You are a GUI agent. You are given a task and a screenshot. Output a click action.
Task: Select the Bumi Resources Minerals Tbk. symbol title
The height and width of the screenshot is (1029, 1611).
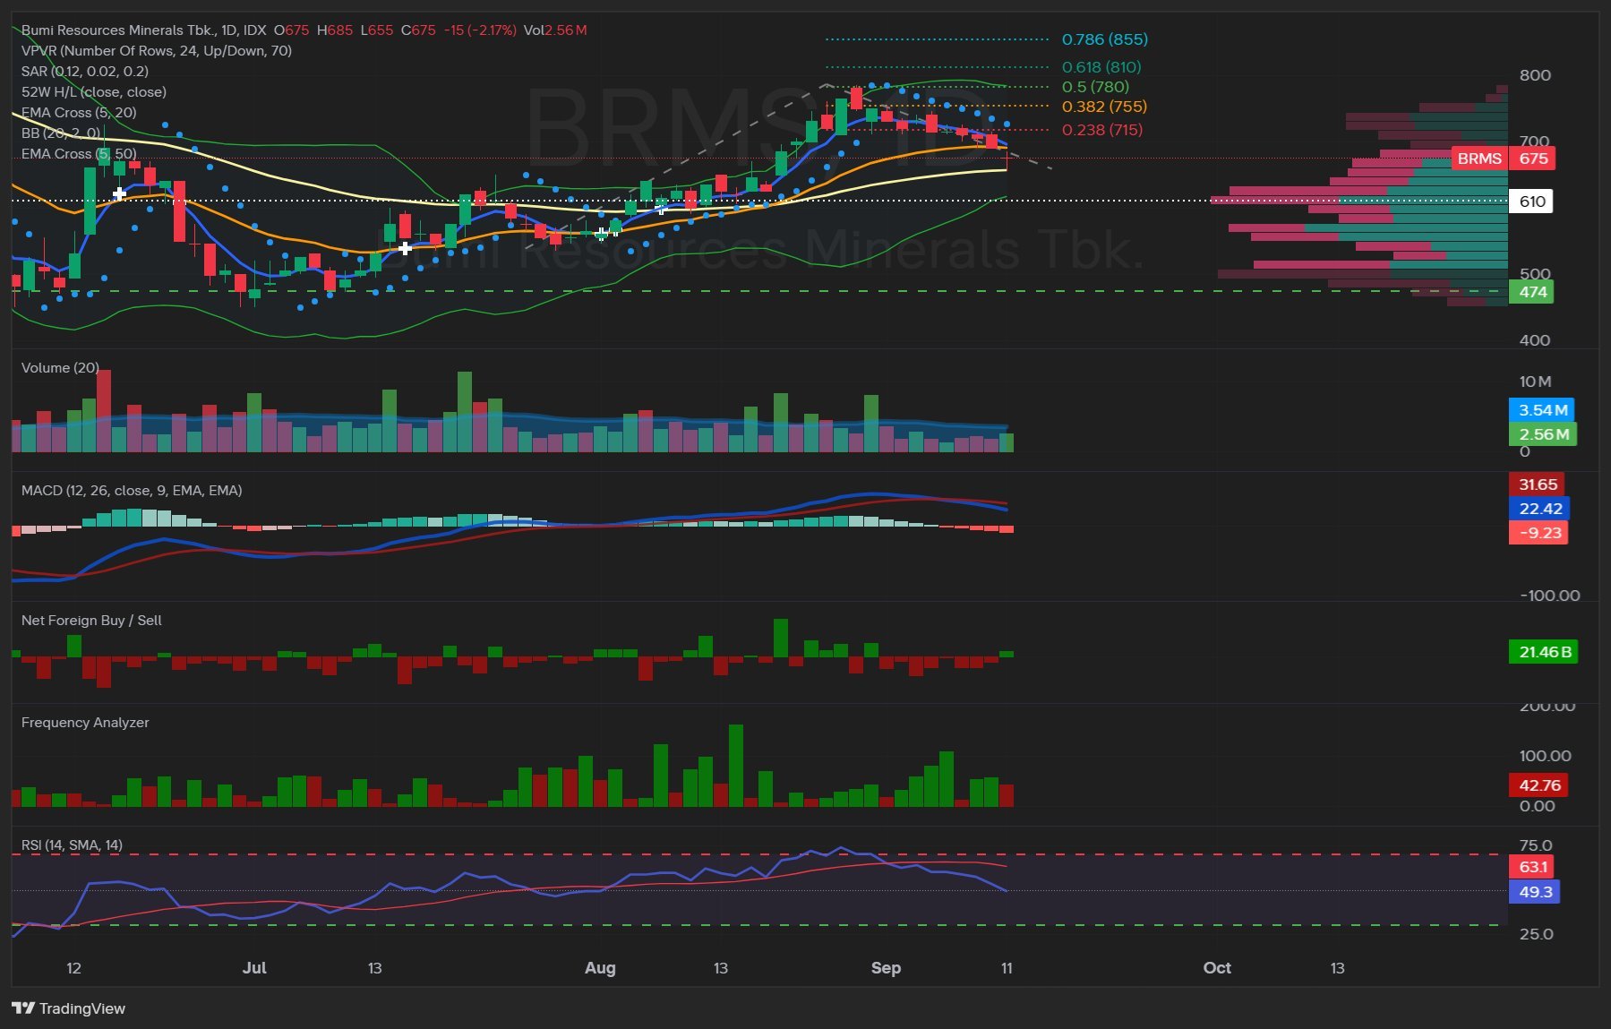point(117,30)
